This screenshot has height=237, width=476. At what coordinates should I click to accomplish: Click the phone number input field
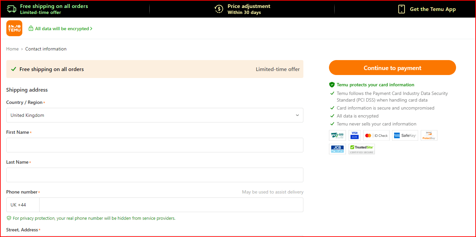click(x=171, y=204)
